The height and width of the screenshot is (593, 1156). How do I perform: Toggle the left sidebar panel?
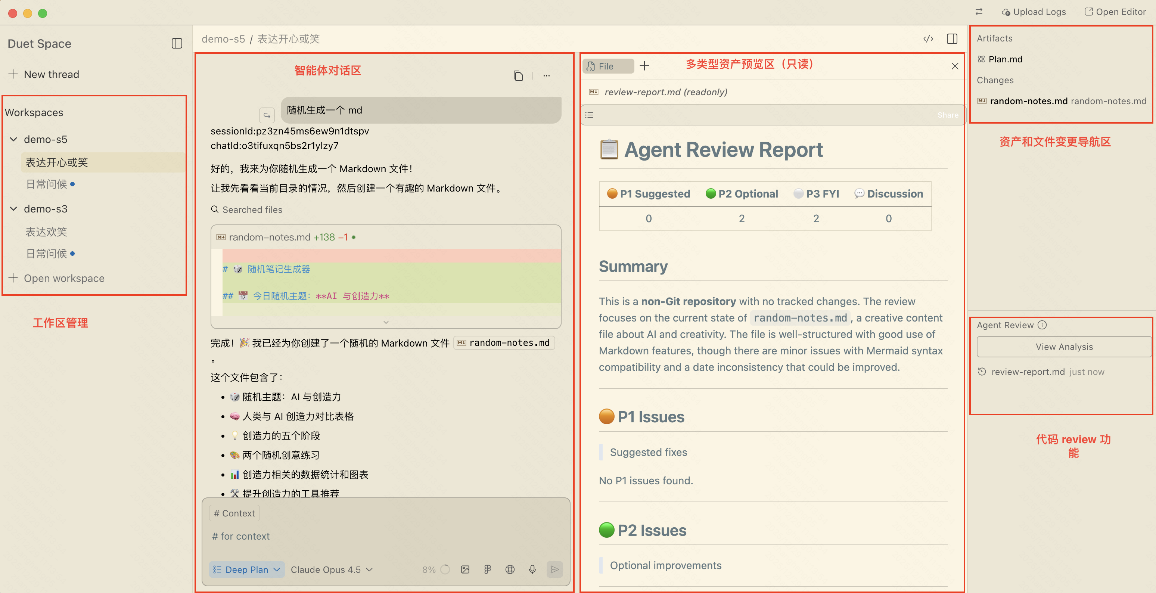(177, 44)
